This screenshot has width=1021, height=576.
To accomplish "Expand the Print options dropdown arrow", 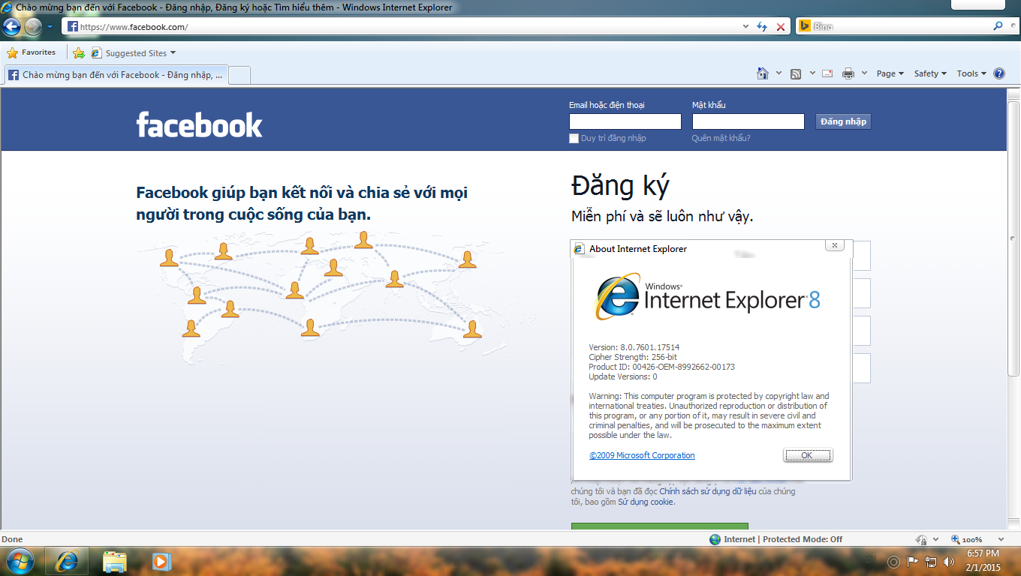I will pyautogui.click(x=864, y=73).
